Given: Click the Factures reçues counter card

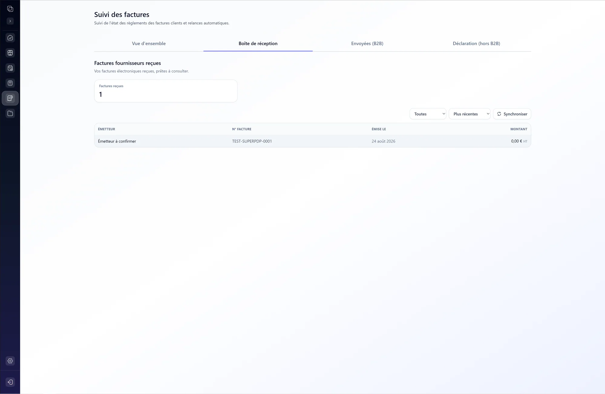Looking at the screenshot, I should (166, 91).
